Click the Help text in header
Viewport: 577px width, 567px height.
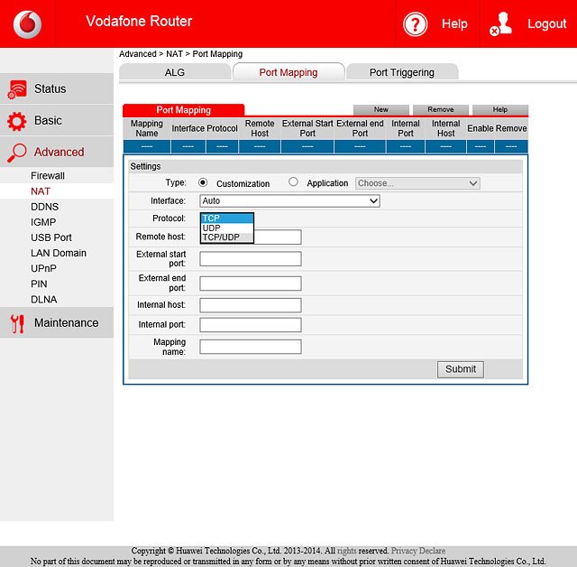[x=454, y=24]
